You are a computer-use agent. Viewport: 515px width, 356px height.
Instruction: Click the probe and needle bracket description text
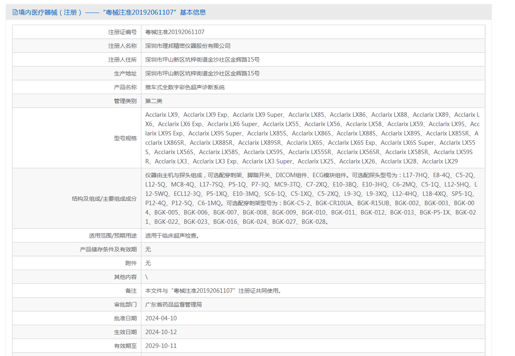pos(311,198)
